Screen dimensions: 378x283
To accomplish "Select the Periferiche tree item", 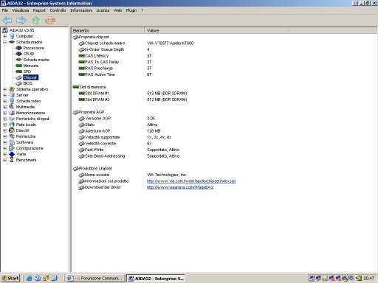I will point(26,136).
